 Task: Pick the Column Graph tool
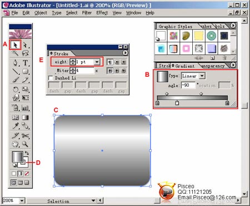click(x=26, y=107)
